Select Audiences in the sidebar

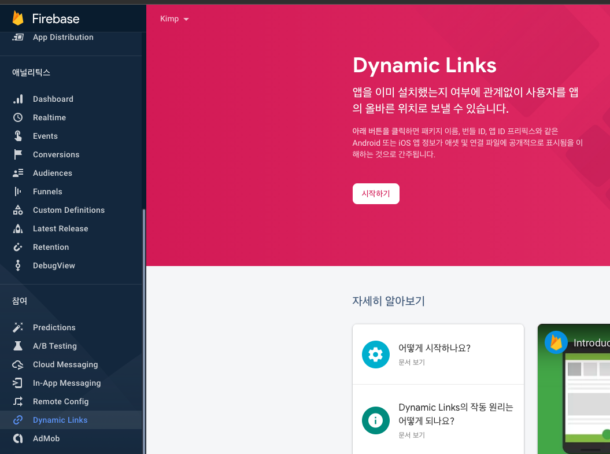click(x=71, y=173)
